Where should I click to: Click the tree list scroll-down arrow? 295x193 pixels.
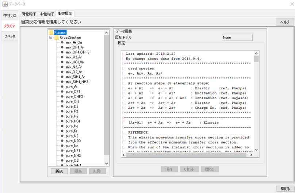click(107, 163)
